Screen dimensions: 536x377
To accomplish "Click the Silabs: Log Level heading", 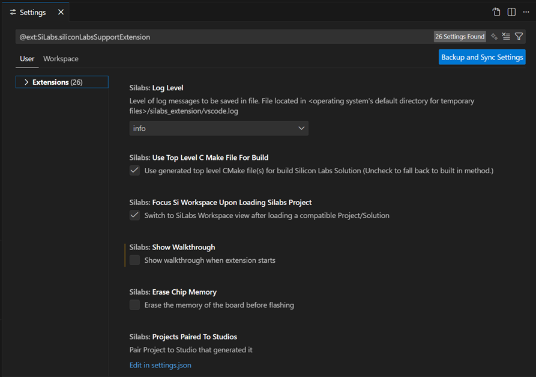I will tap(156, 88).
